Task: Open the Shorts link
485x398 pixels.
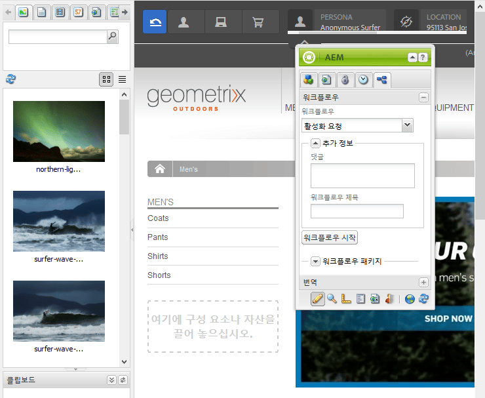Action: (159, 275)
